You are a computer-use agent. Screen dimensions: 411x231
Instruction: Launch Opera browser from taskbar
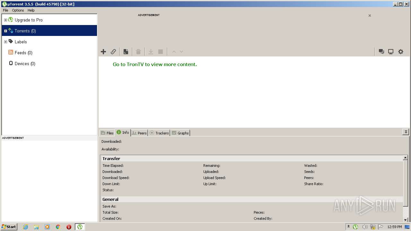click(69, 227)
